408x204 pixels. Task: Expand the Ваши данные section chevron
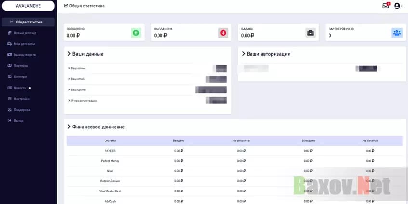click(69, 54)
